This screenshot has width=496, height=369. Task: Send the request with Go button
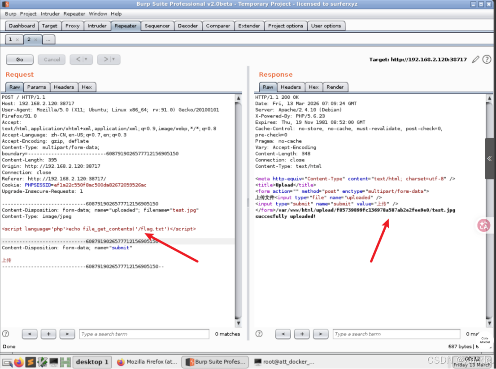pos(20,60)
